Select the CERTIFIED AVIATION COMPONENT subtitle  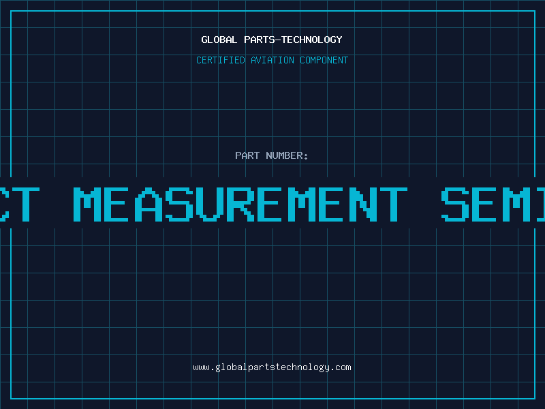coord(272,60)
